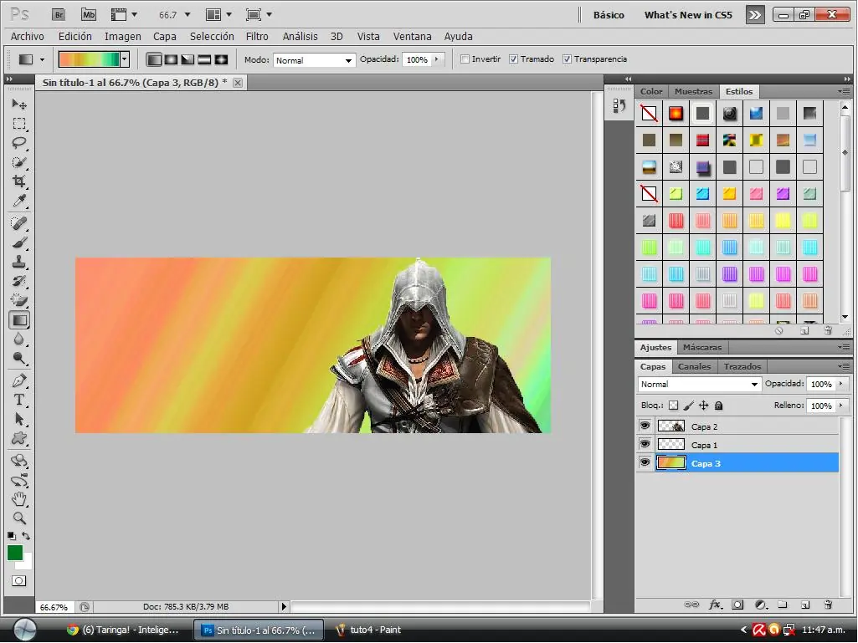
Task: Toggle lock all for layer
Action: 719,406
